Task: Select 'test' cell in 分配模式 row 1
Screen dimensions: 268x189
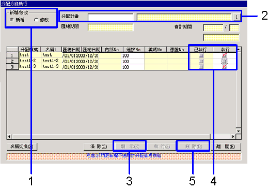Action: pos(30,55)
